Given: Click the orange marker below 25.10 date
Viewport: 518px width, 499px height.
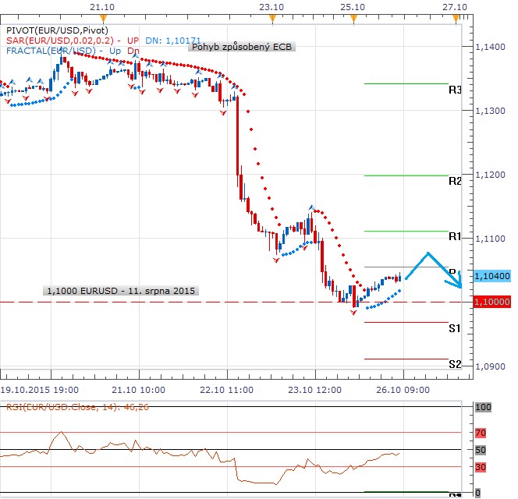Looking at the screenshot, I should pos(353,17).
